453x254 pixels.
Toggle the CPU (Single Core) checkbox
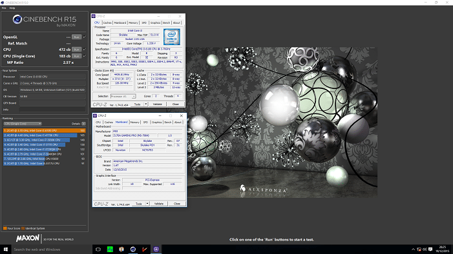85,56
